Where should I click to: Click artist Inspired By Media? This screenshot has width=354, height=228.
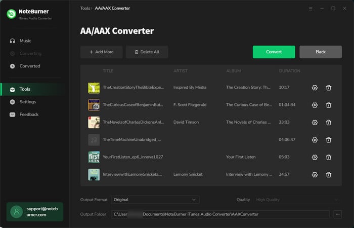click(x=190, y=87)
